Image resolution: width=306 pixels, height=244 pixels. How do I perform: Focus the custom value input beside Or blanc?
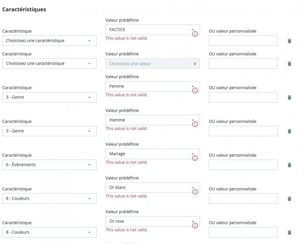point(243,198)
